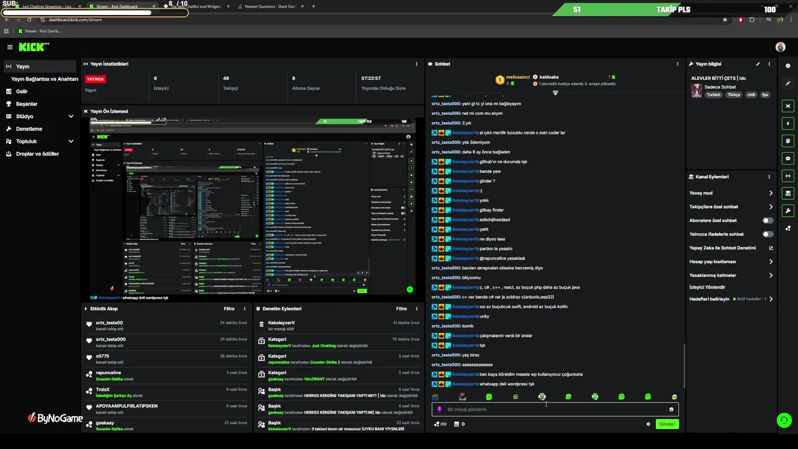This screenshot has width=798, height=449.
Task: Click melissainci in chat leaderboard
Action: [517, 77]
